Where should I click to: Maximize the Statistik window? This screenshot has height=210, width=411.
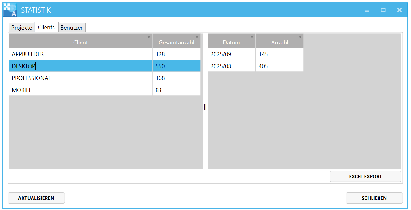tap(383, 10)
